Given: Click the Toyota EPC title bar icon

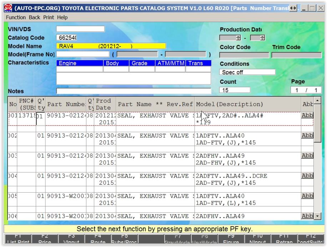Looking at the screenshot, I should (x=8, y=8).
